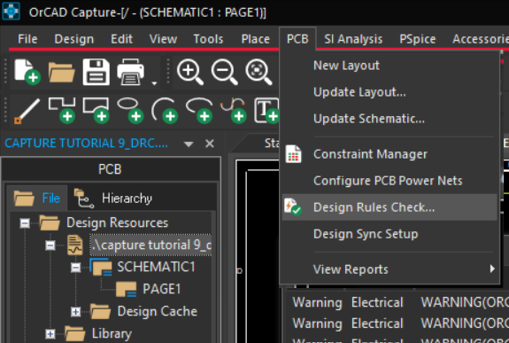Image resolution: width=509 pixels, height=343 pixels.
Task: Select the Place Ellipse tool
Action: point(130,111)
